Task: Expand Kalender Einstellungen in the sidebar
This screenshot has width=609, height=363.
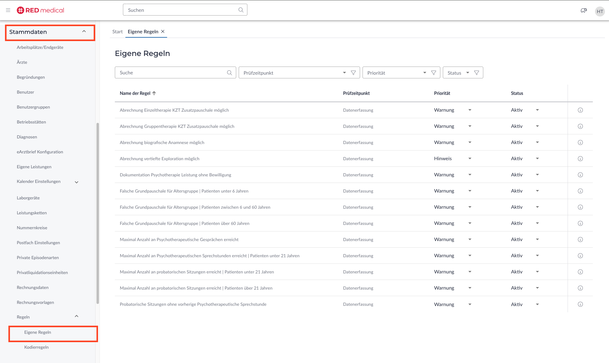Action: click(x=77, y=182)
